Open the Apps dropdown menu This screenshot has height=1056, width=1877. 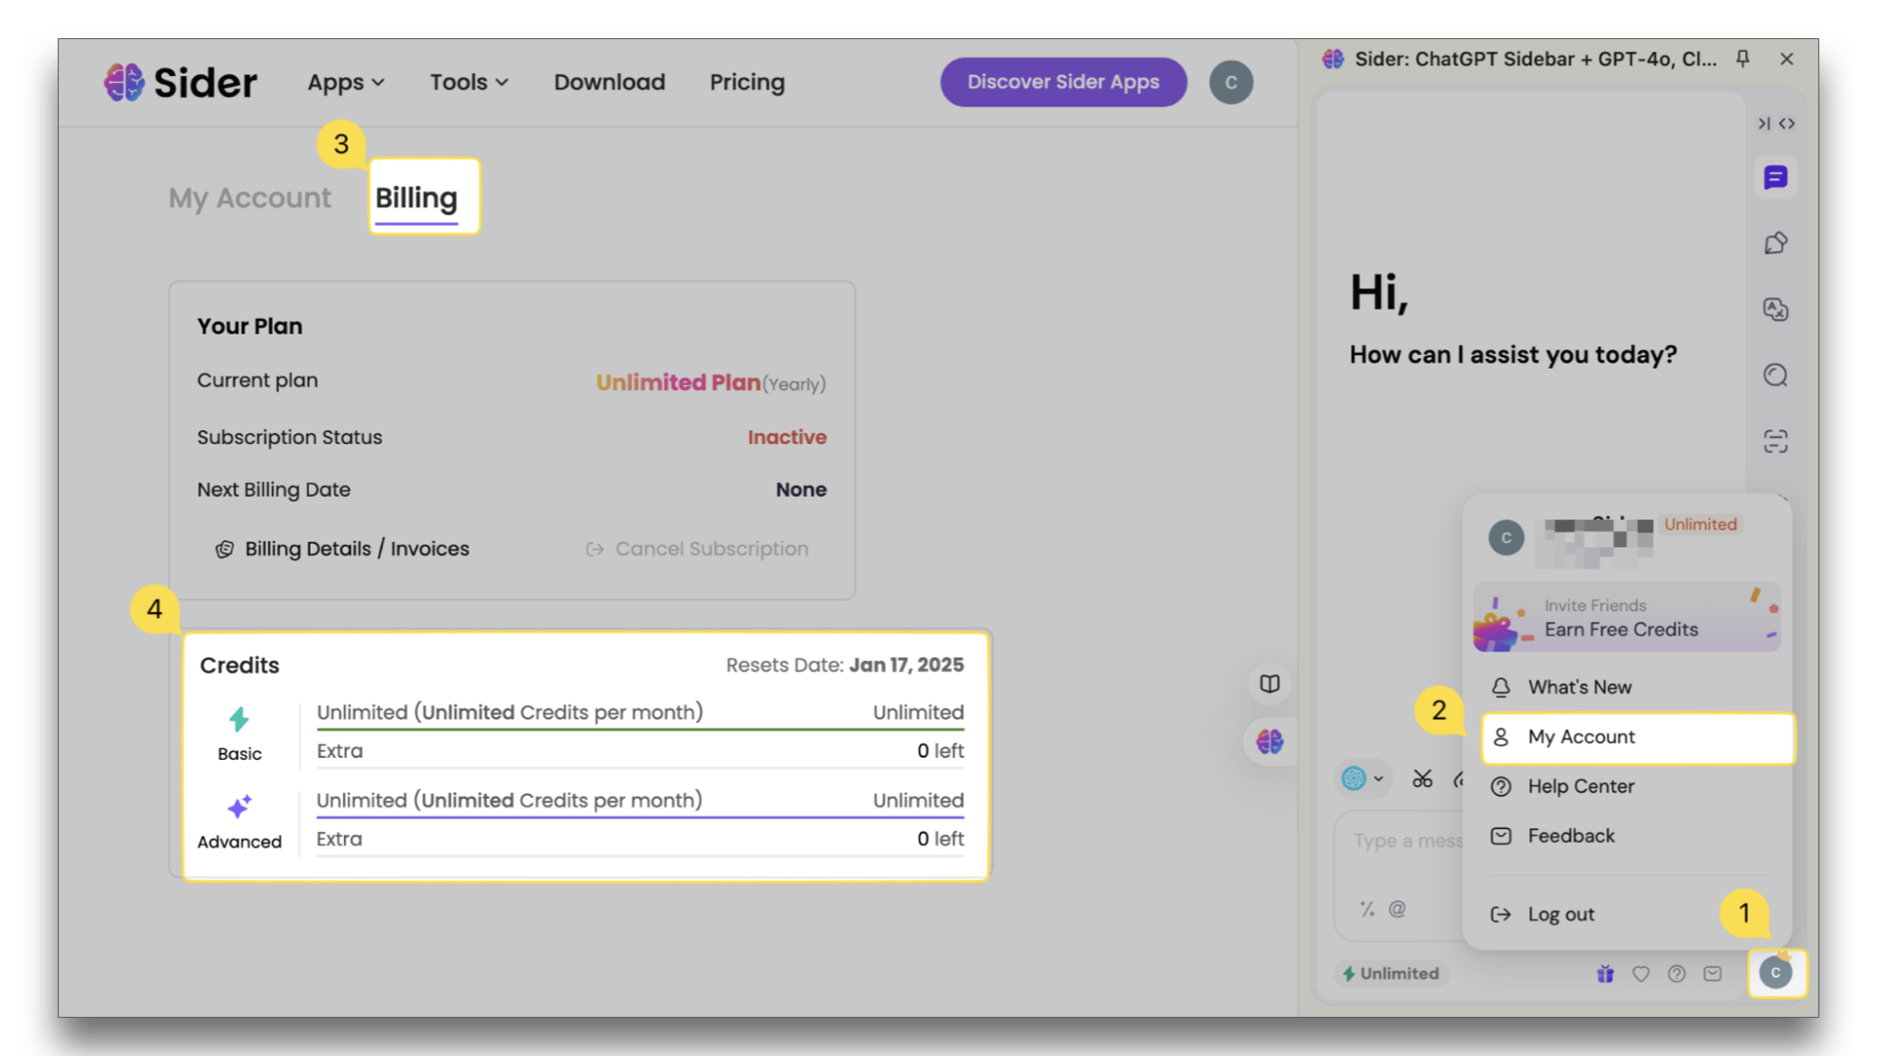(x=346, y=82)
